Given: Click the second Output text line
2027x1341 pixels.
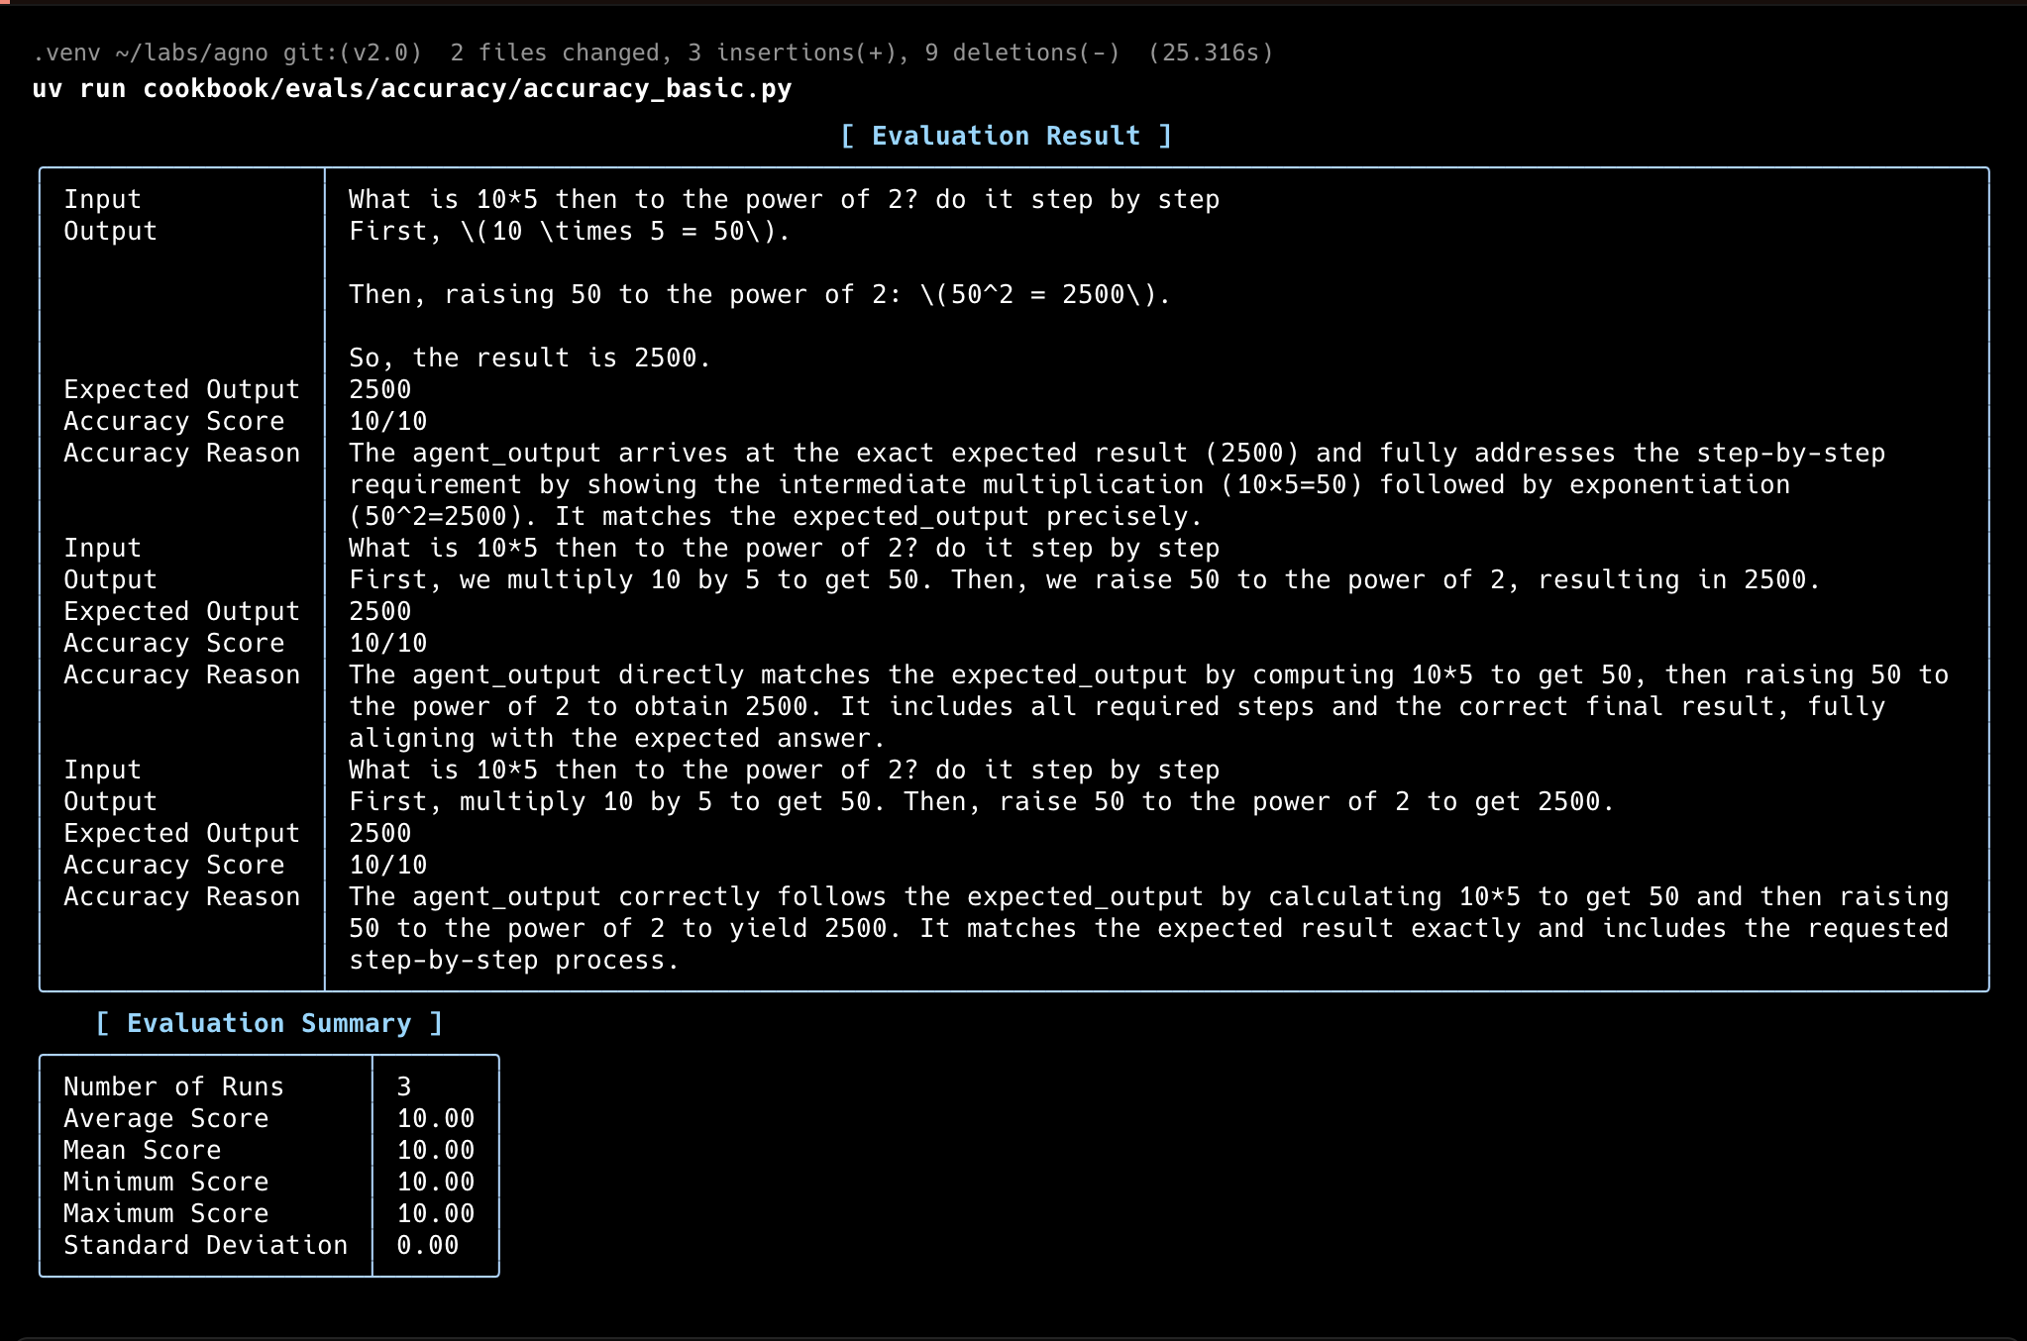Looking at the screenshot, I should pyautogui.click(x=1084, y=579).
